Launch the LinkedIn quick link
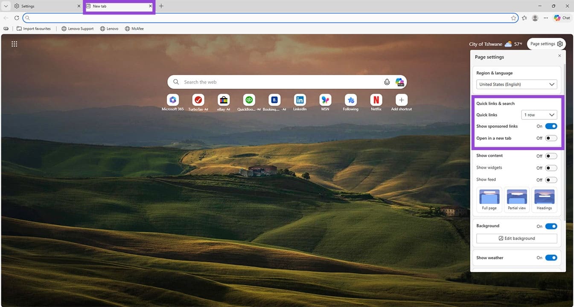This screenshot has width=574, height=307. [x=300, y=100]
